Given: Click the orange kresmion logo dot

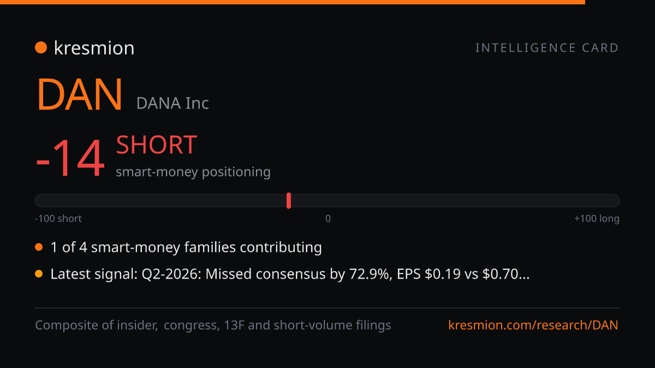Looking at the screenshot, I should [41, 48].
